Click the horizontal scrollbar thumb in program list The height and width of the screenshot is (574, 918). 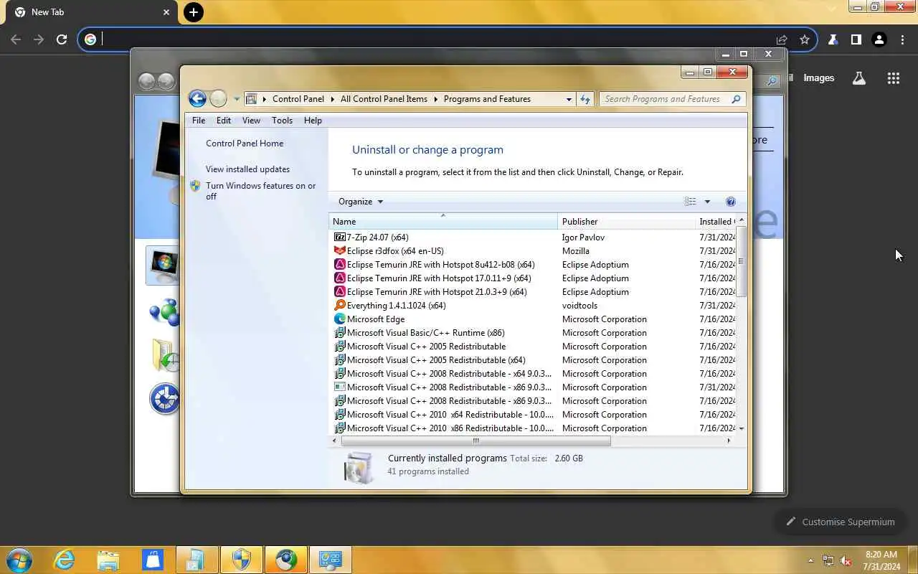(475, 441)
